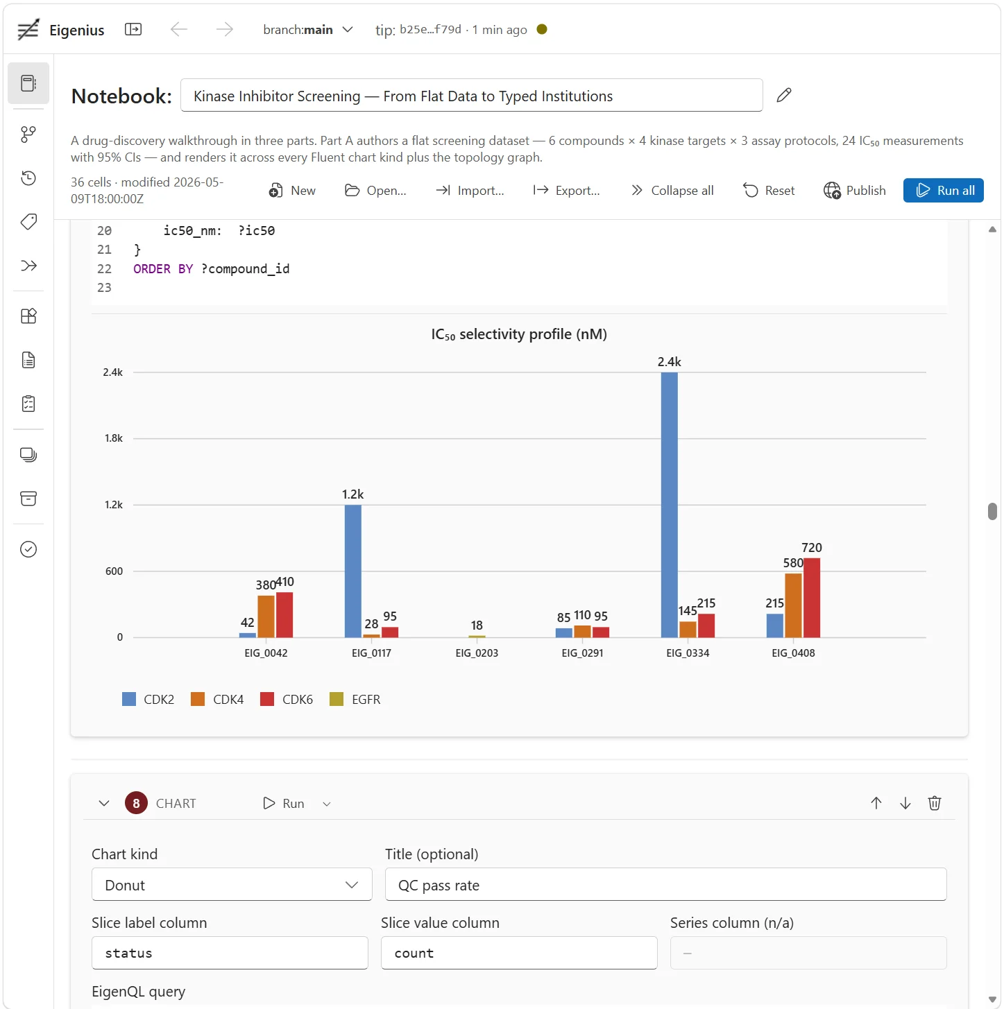
Task: Click the chart title IC50 selectivity profile
Action: (x=519, y=334)
